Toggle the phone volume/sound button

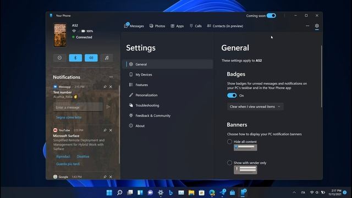point(91,58)
